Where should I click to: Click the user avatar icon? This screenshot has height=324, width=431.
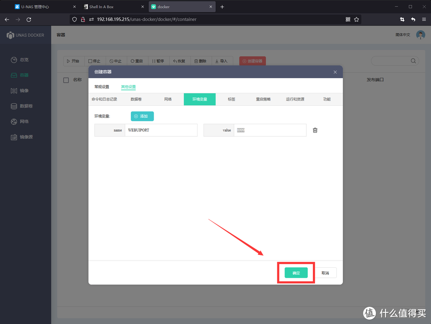pos(421,35)
